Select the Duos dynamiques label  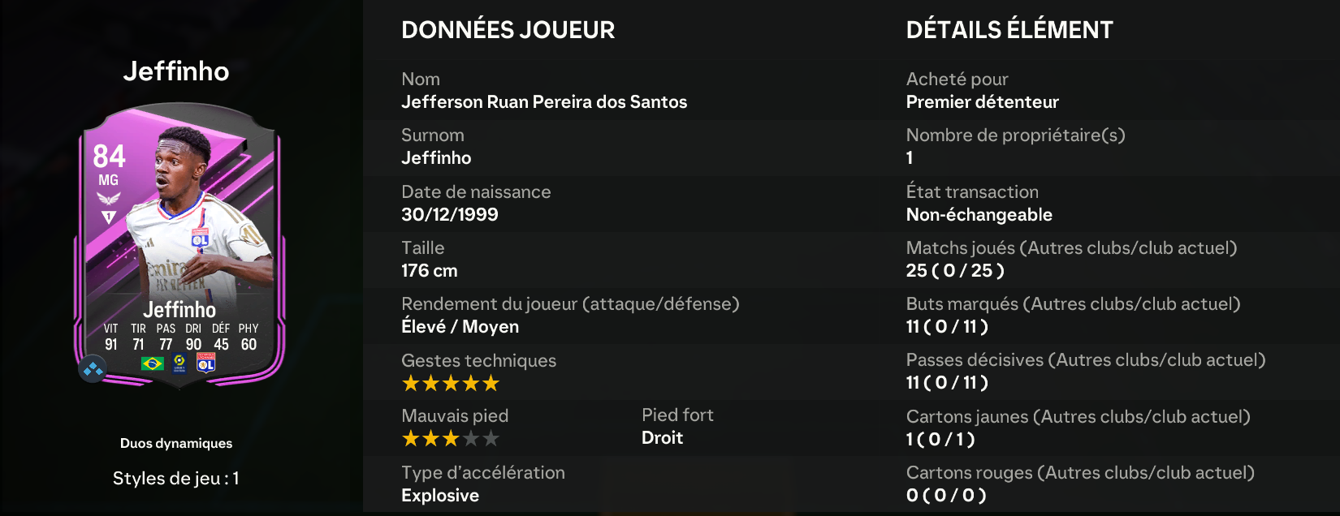176,443
